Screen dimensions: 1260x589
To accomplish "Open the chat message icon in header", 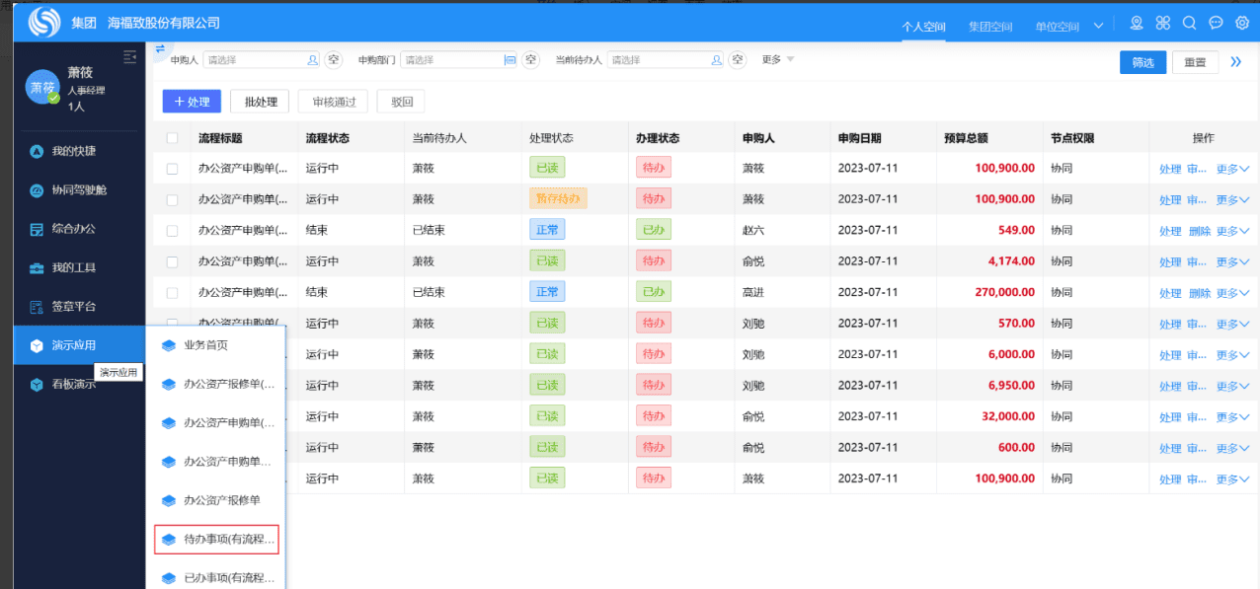I will pos(1216,23).
